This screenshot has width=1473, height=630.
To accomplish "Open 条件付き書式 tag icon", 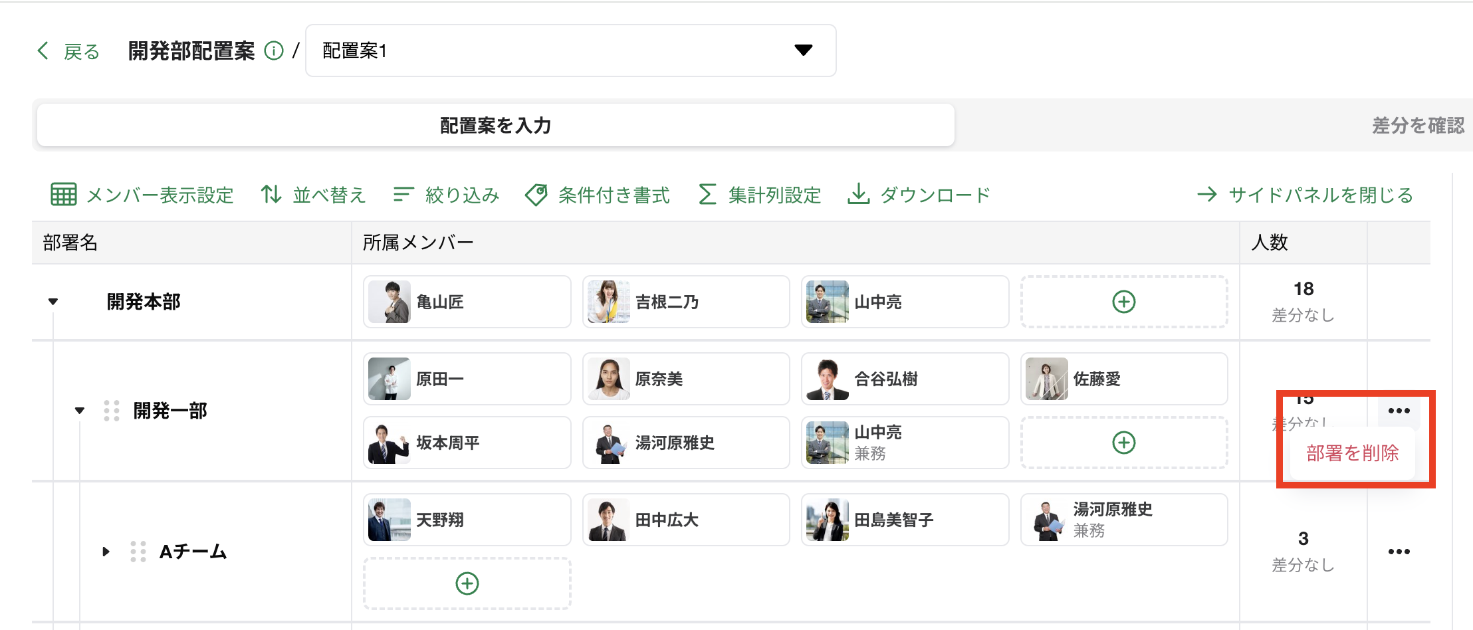I will click(536, 195).
